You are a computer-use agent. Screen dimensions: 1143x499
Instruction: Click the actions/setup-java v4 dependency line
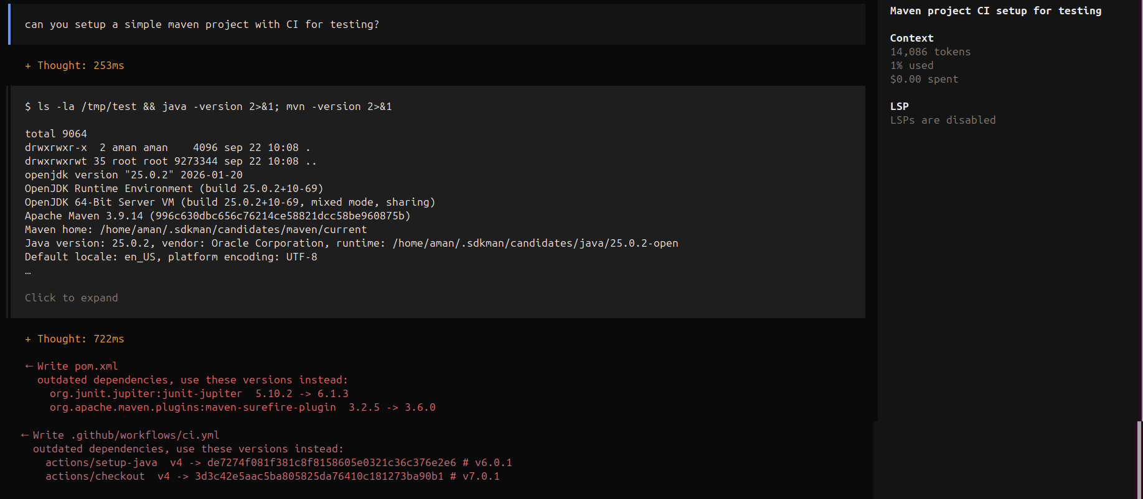[279, 462]
